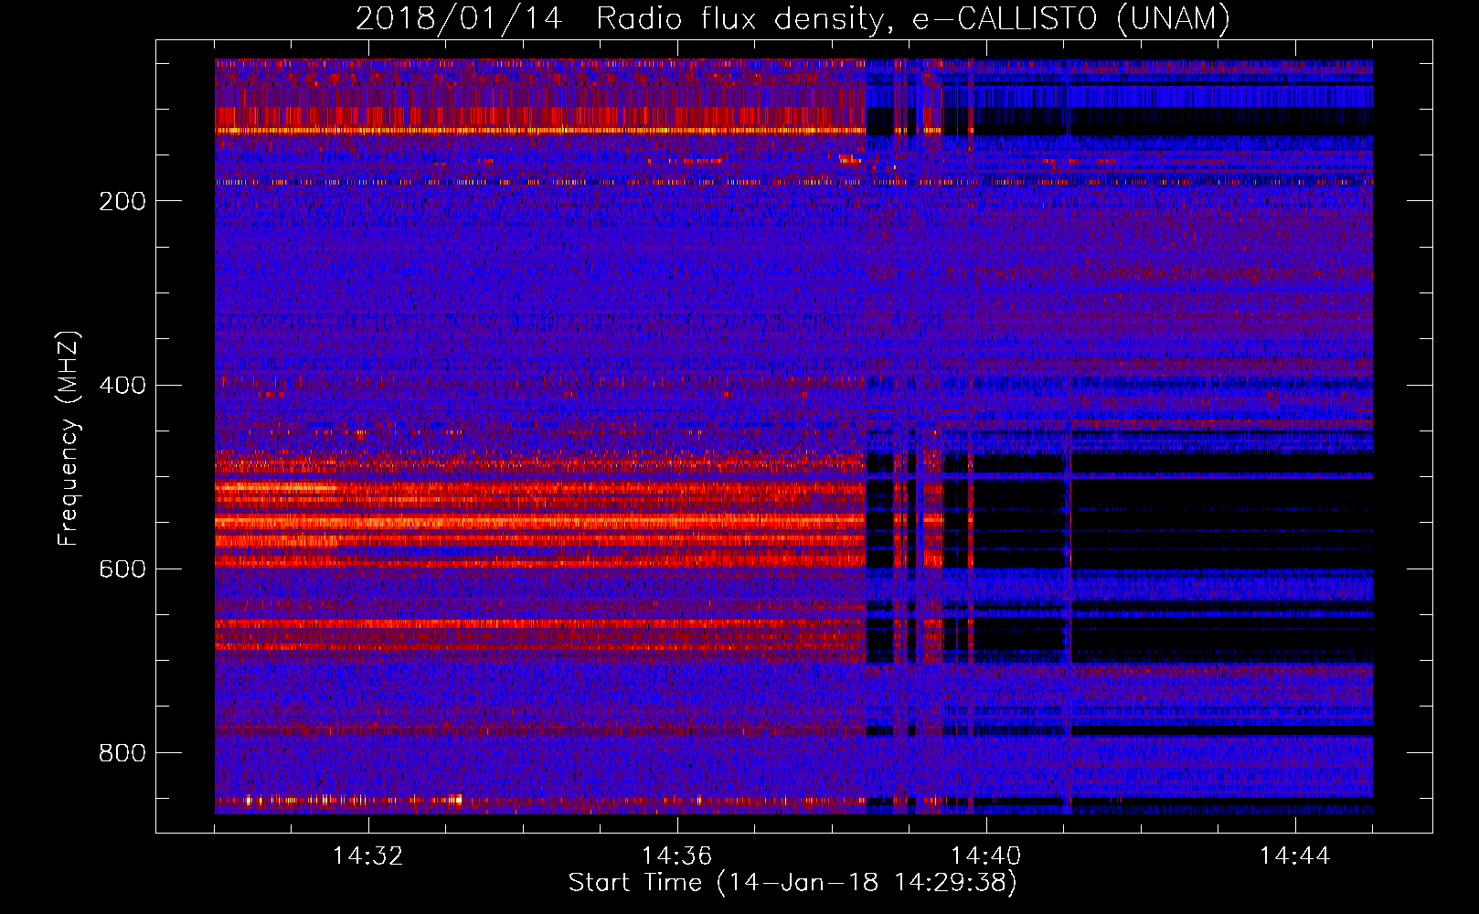Click the 600 frequency tick label

[x=122, y=569]
